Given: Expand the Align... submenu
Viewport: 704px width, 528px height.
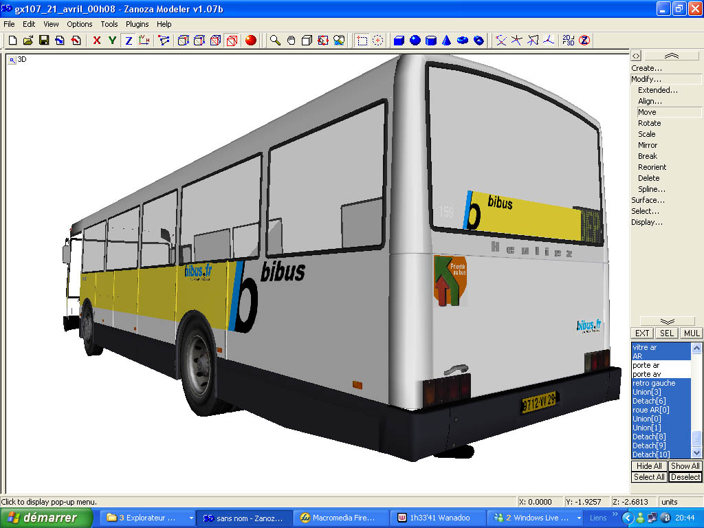Looking at the screenshot, I should (x=650, y=101).
